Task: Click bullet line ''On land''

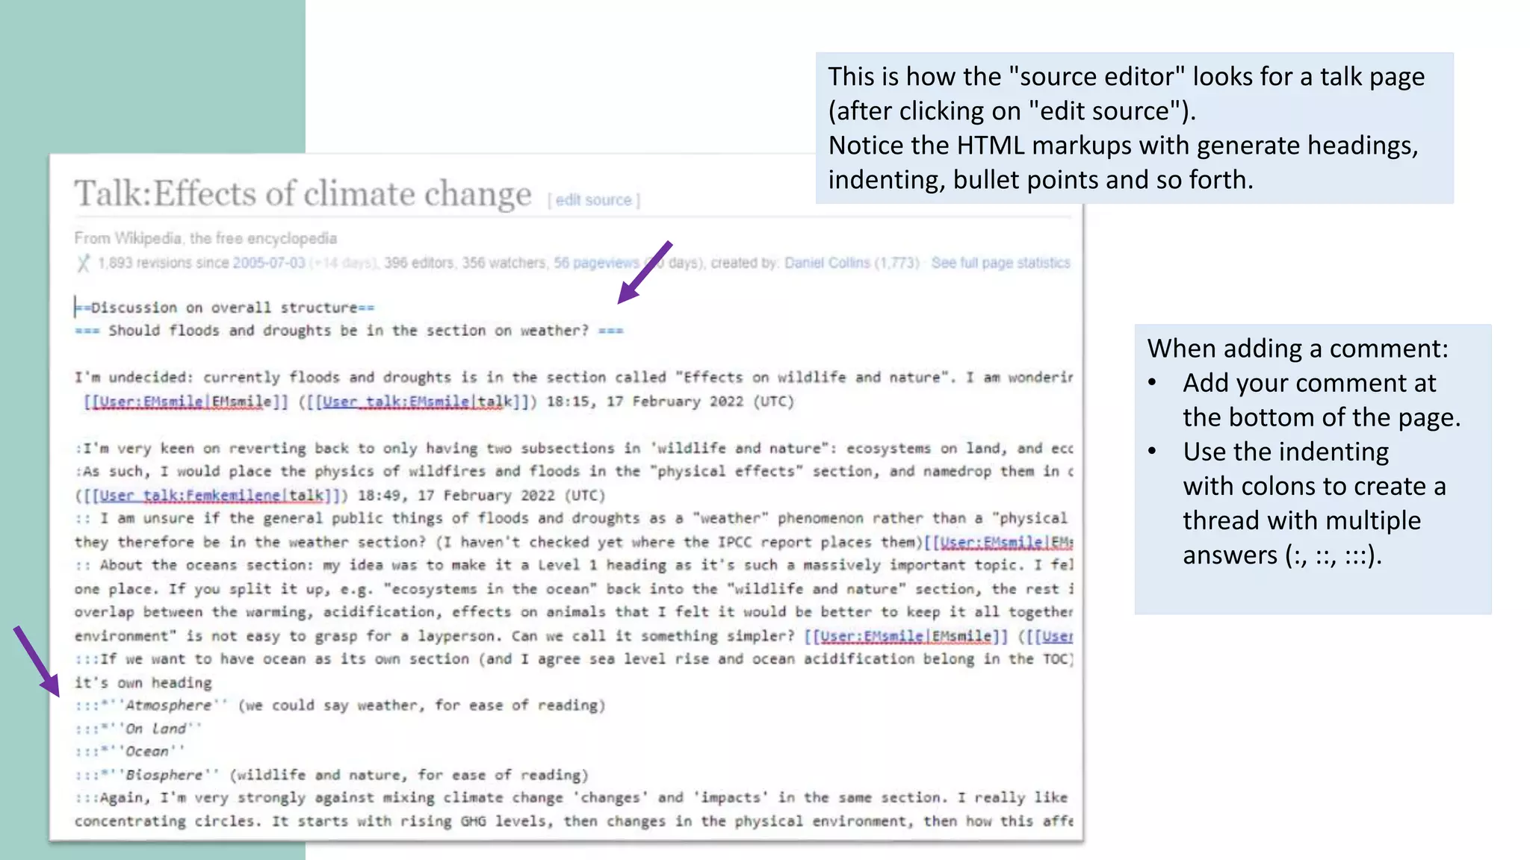Action: 138,729
